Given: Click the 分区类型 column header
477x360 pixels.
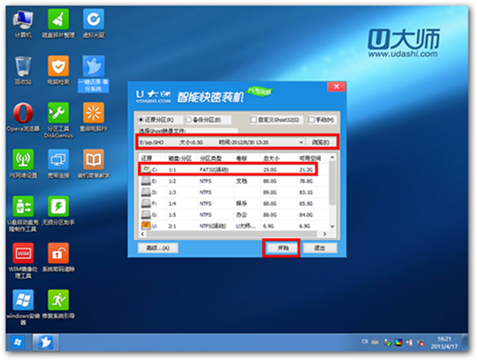Looking at the screenshot, I should pos(209,157).
